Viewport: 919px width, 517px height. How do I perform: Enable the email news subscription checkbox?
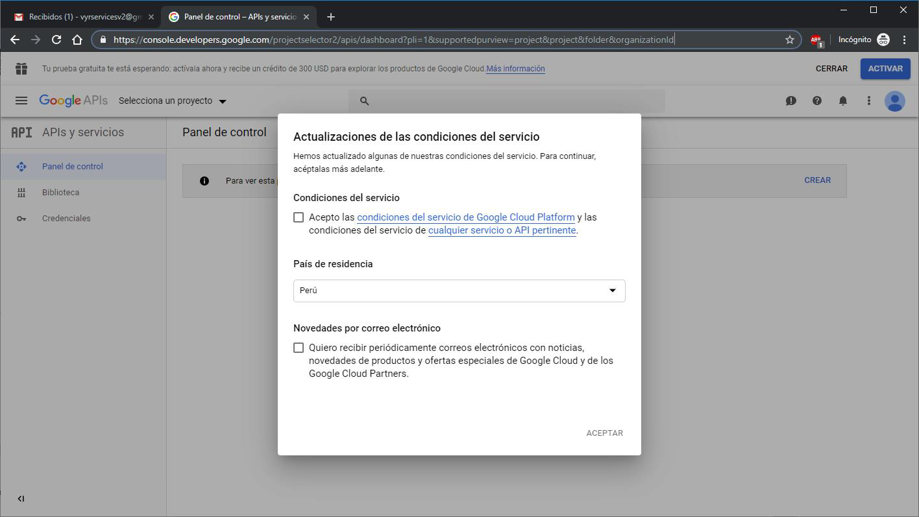click(299, 348)
